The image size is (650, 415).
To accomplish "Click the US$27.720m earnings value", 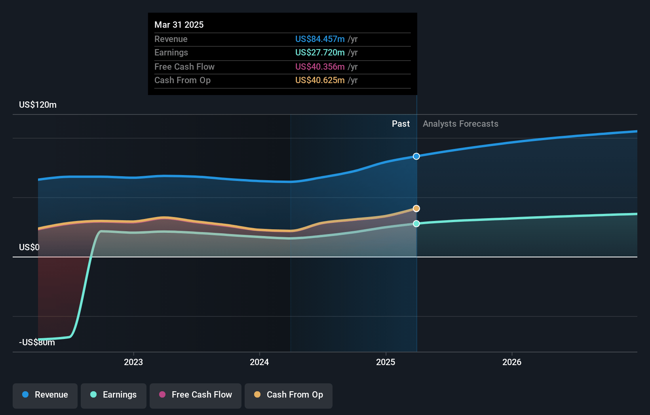I will click(320, 52).
